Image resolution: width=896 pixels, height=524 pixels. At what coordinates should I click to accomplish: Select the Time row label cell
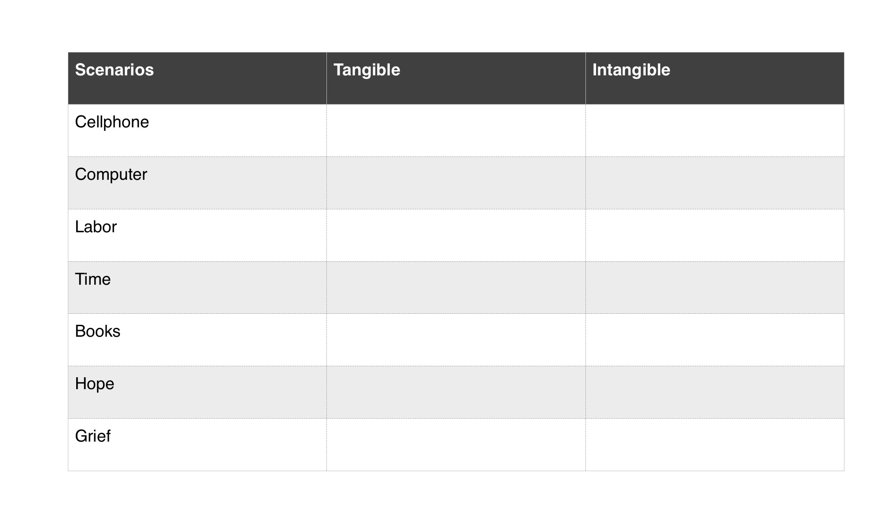[197, 287]
